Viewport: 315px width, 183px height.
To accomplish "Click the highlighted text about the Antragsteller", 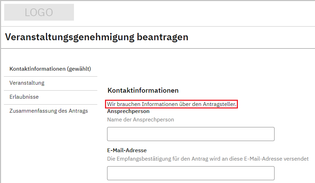I will click(172, 104).
